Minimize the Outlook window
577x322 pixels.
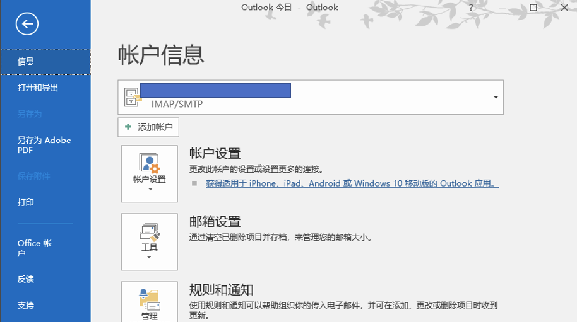[x=503, y=8]
